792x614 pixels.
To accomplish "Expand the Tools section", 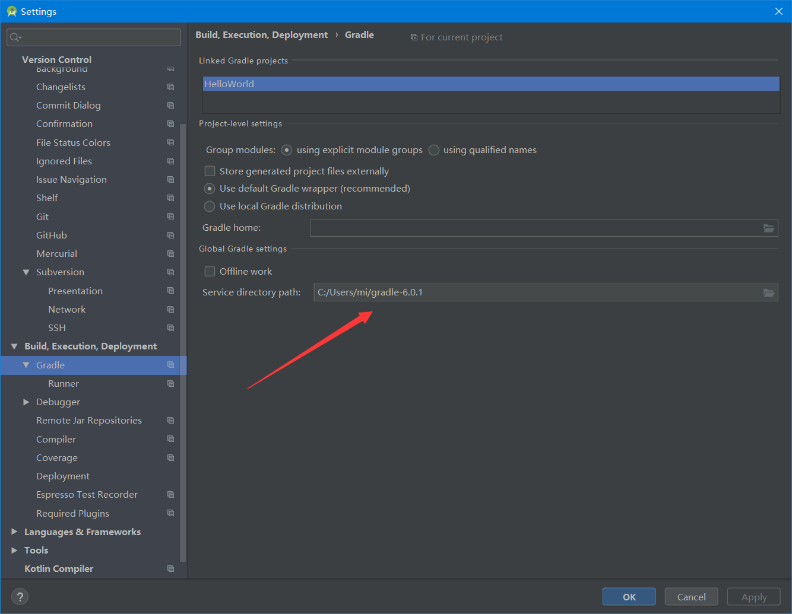I will pos(14,551).
